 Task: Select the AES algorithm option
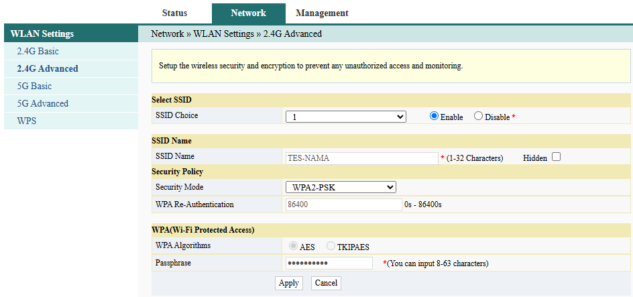coord(293,246)
